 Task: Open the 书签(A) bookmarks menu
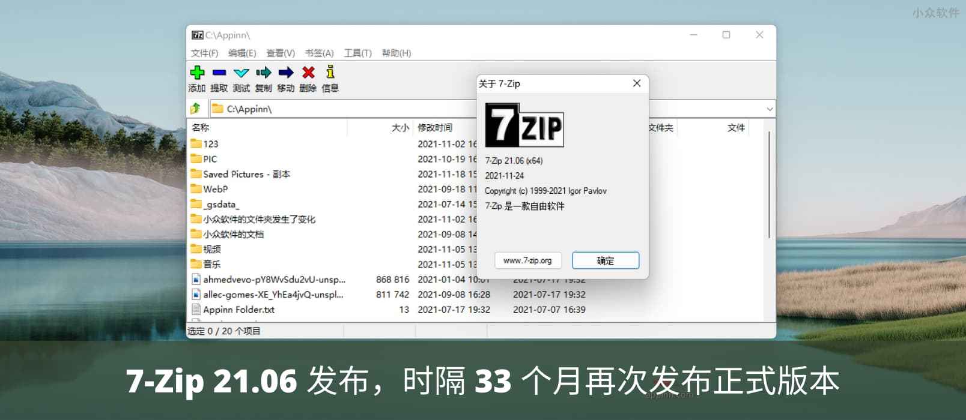coord(319,53)
